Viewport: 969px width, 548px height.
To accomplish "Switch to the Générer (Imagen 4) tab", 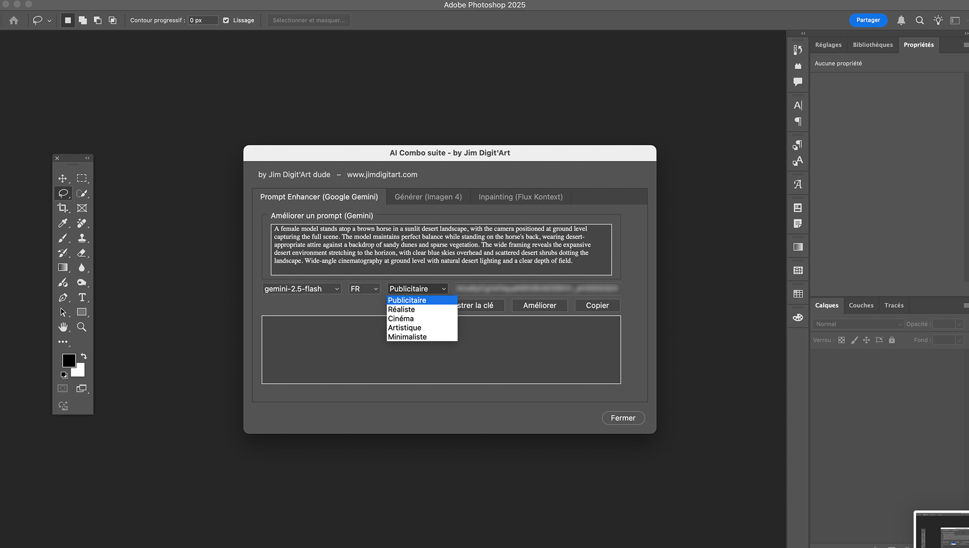I will 428,197.
